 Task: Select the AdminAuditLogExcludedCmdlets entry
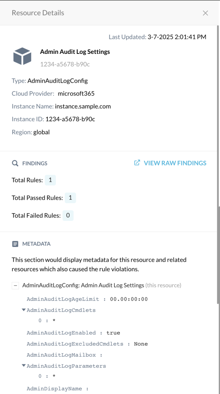87,344
